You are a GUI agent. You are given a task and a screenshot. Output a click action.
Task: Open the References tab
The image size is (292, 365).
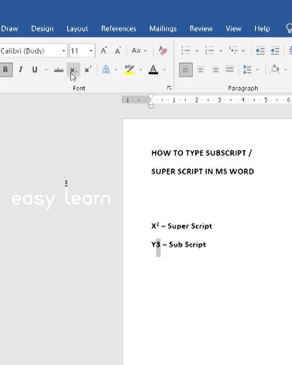click(119, 28)
